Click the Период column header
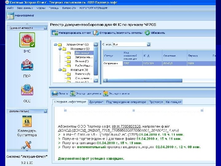Viewport: 221px width, 166px height. (199, 56)
